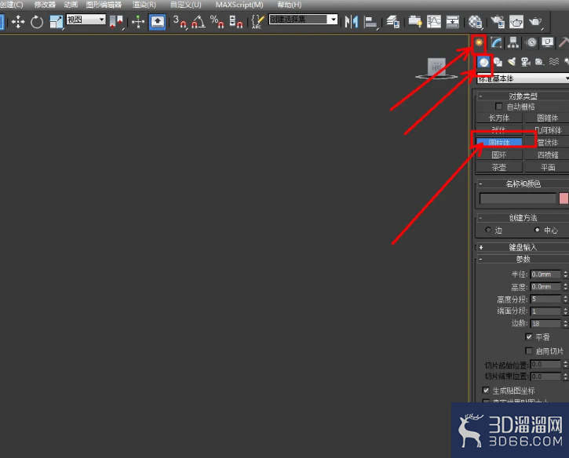Click the 圆柱体 button
This screenshot has width=569, height=458.
[x=499, y=142]
